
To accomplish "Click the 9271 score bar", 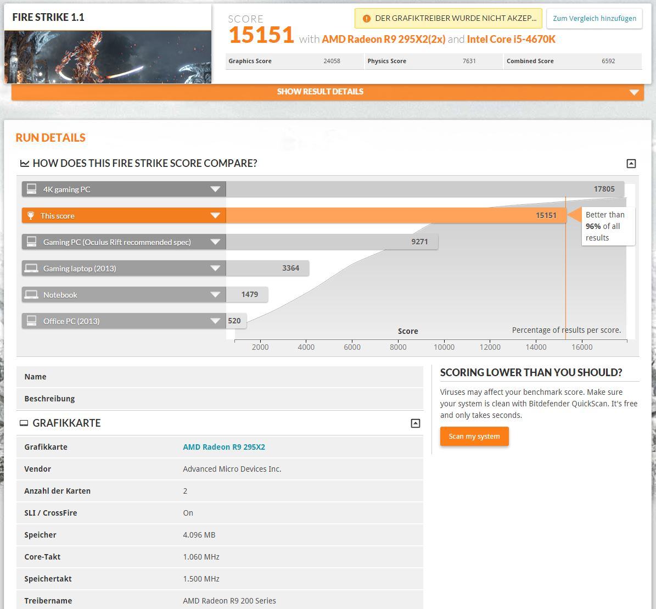I will (x=332, y=242).
